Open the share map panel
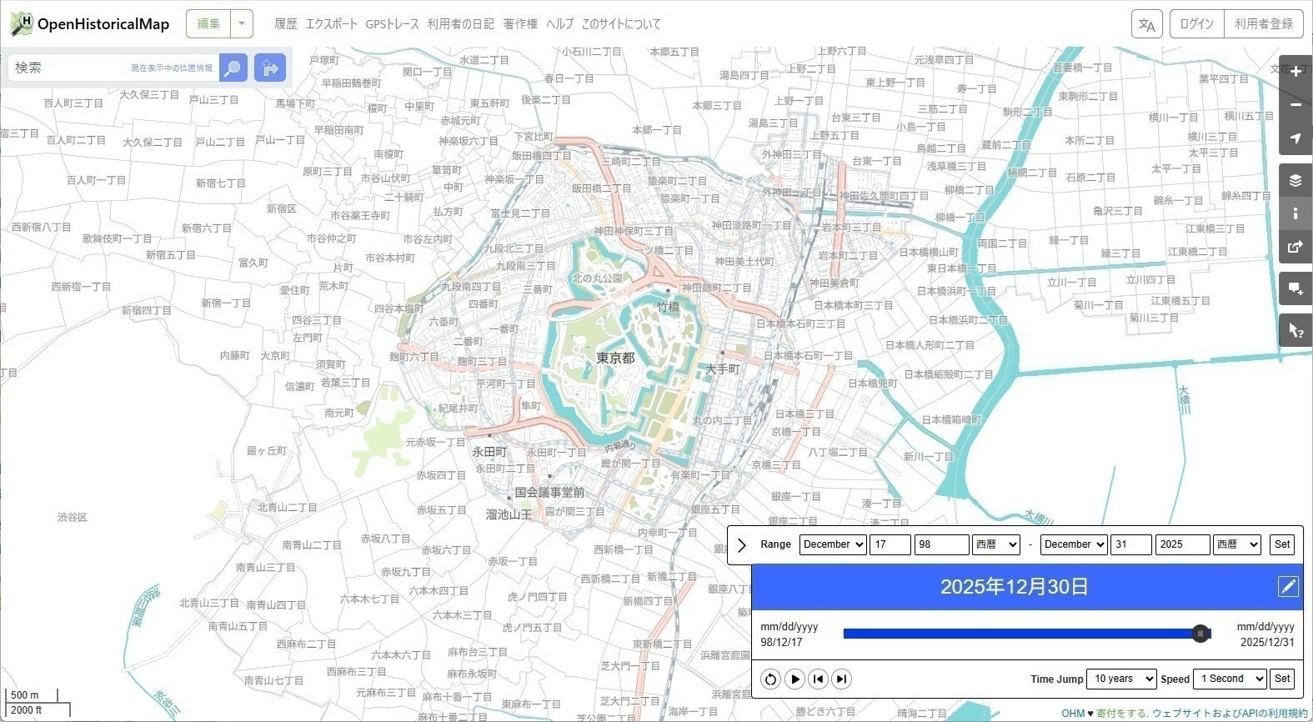Image resolution: width=1313 pixels, height=722 pixels. tap(1295, 247)
